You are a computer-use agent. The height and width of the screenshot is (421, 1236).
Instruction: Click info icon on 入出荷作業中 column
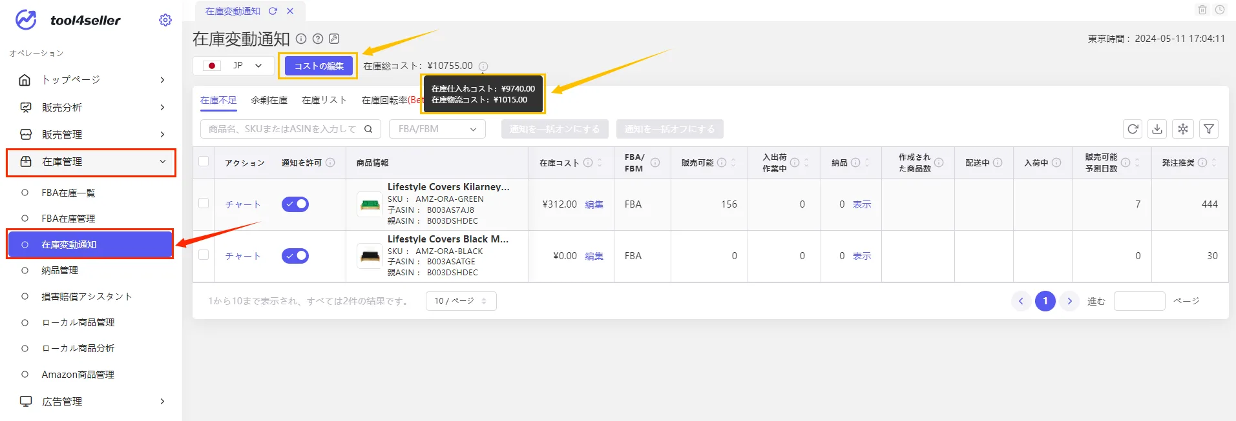[795, 162]
